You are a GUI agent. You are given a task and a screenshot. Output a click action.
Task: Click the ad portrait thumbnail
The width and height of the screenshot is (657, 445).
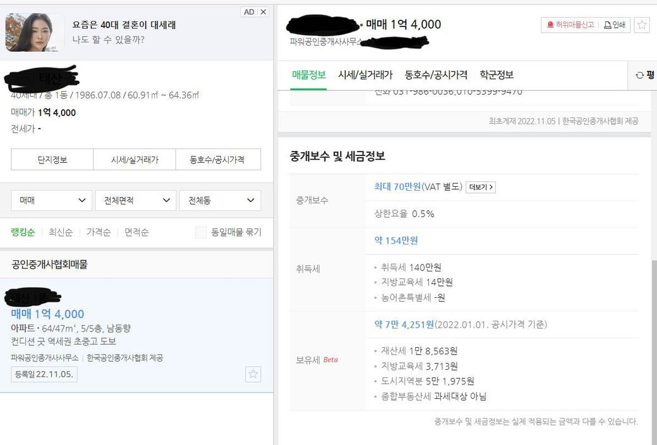tap(35, 32)
